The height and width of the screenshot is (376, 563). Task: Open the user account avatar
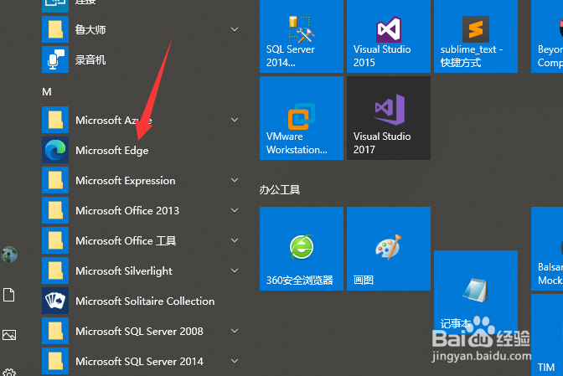pos(9,255)
